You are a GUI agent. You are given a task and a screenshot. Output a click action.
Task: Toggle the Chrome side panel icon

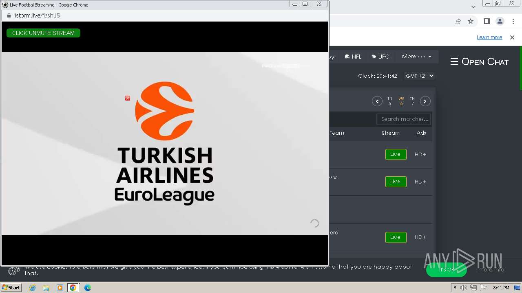(x=487, y=21)
